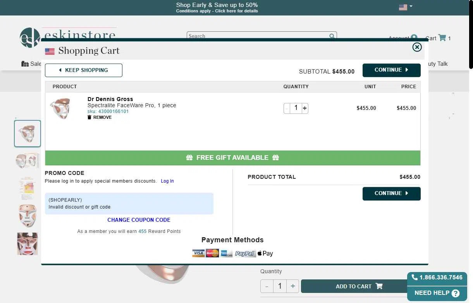Open the Need Help widget
Image resolution: width=473 pixels, height=303 pixels.
[437, 293]
